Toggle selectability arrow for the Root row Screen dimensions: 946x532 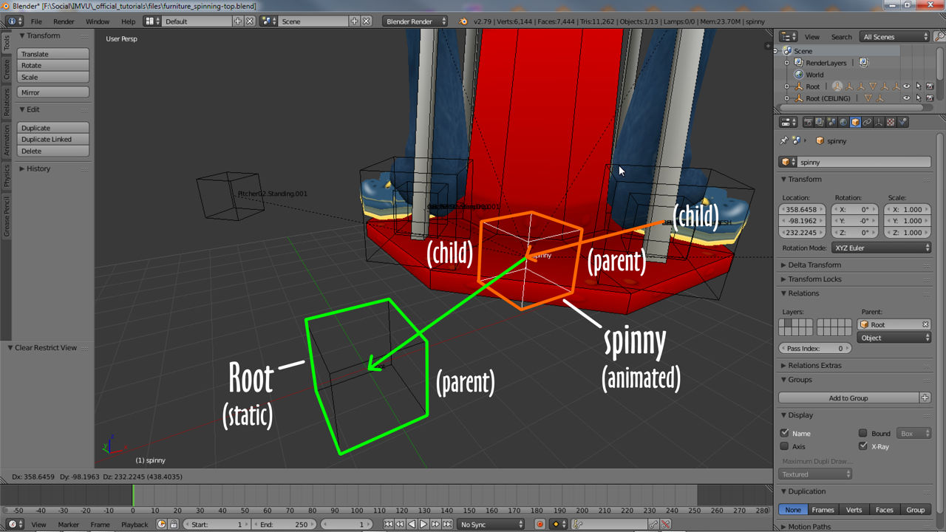pos(918,86)
